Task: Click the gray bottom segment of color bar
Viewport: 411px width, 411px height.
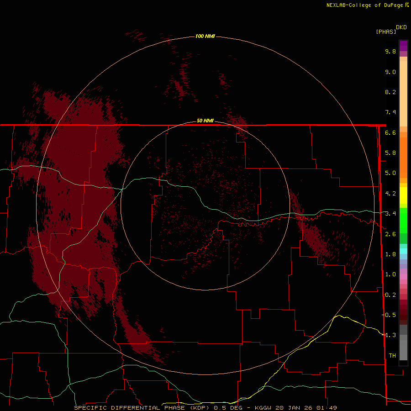Action: pos(403,350)
